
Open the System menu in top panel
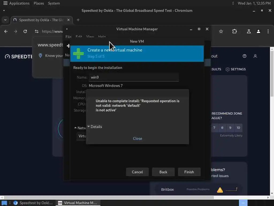pos(54,3)
